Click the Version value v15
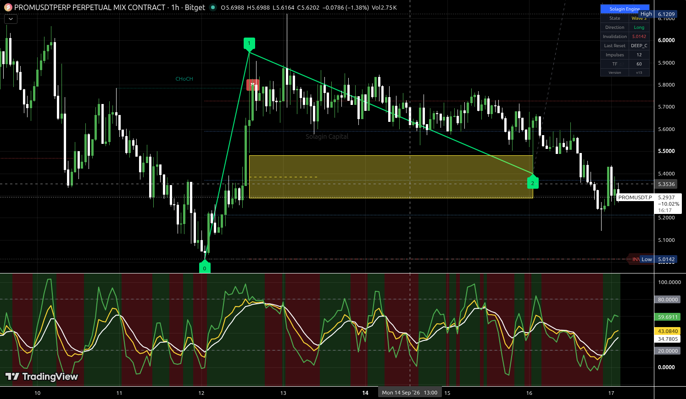The image size is (686, 399). (x=639, y=72)
